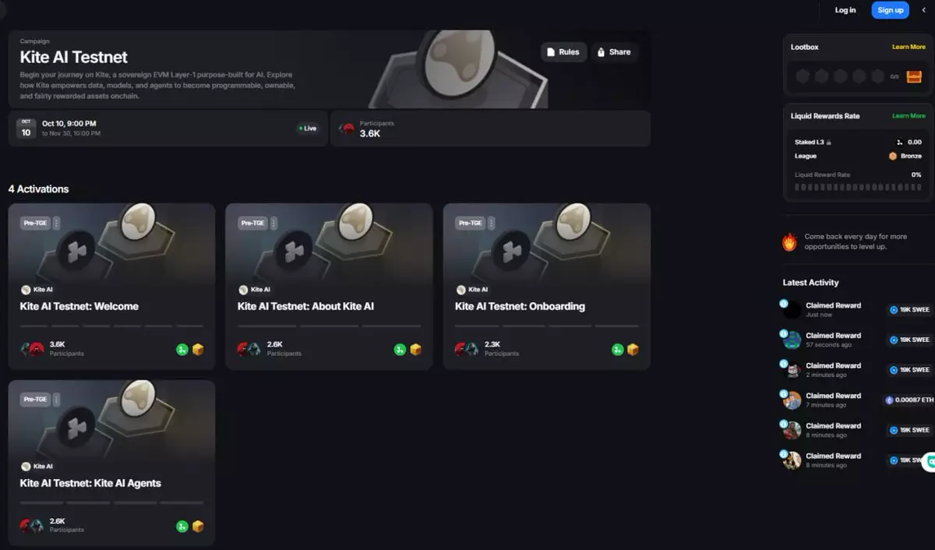This screenshot has height=550, width=935.
Task: Open three-dot menu on About Kite AI card
Action: 273,223
